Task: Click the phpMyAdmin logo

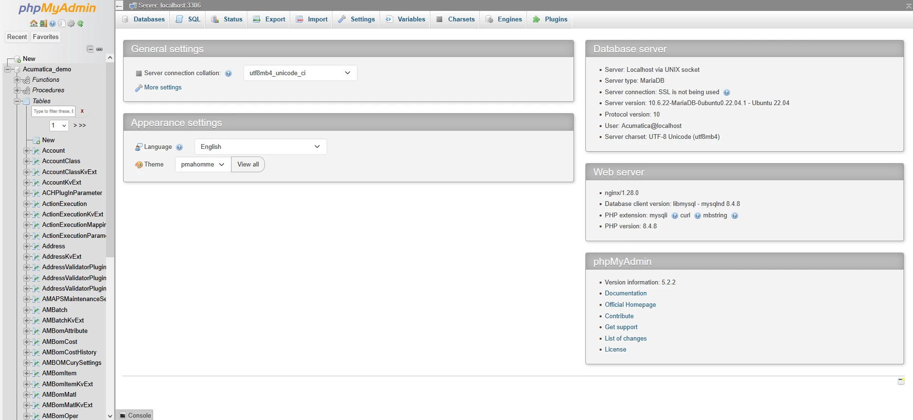Action: tap(57, 9)
